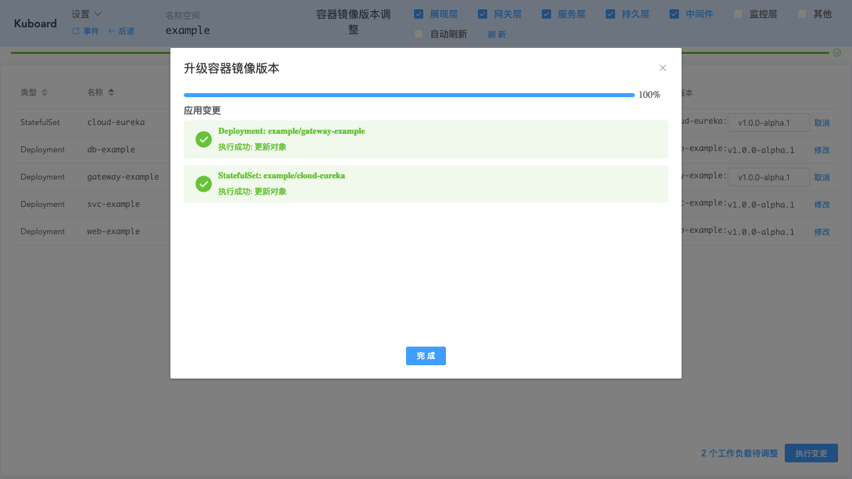The image size is (852, 479).
Task: Click the 事件 events icon link
Action: click(x=85, y=31)
